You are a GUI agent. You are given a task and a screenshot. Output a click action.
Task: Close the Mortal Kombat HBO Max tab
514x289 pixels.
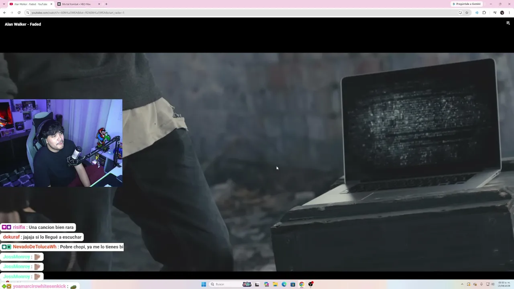tap(99, 4)
